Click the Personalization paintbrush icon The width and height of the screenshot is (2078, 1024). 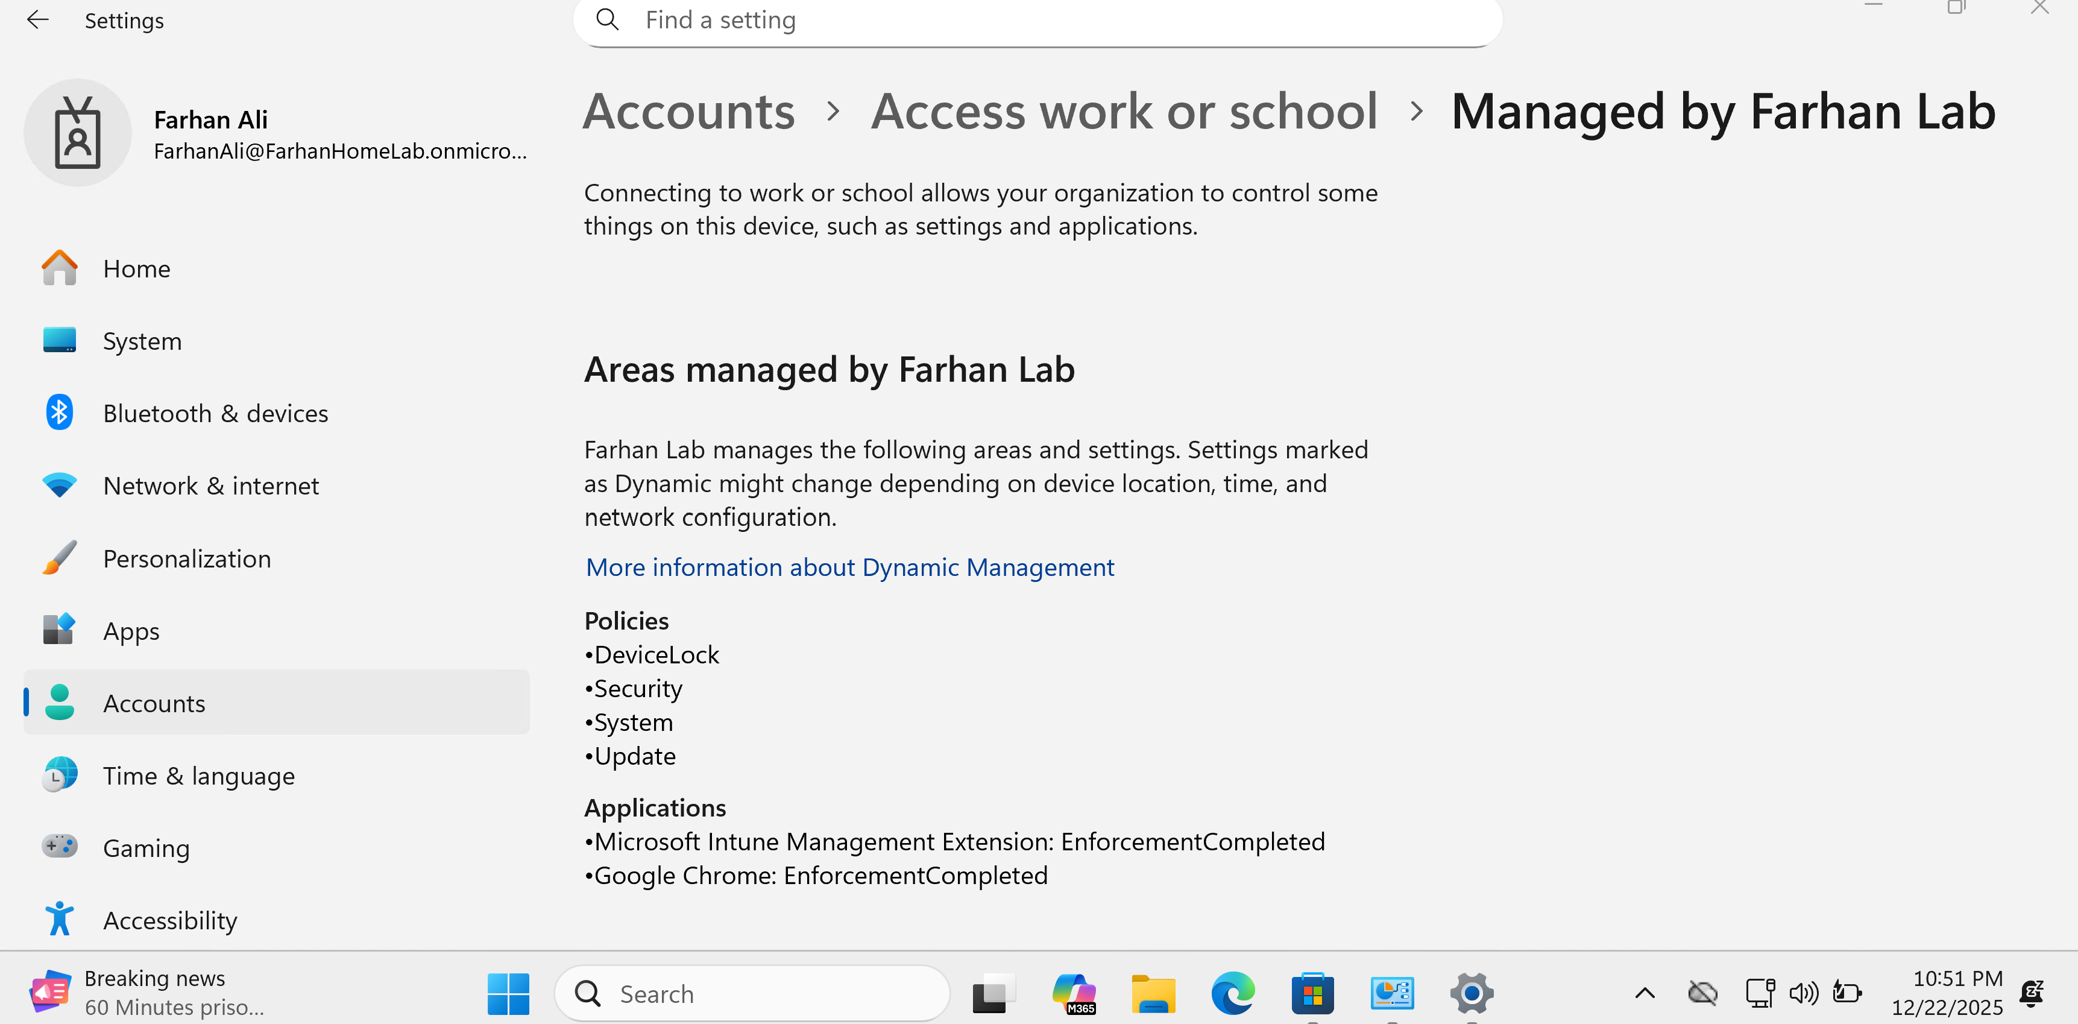click(59, 558)
